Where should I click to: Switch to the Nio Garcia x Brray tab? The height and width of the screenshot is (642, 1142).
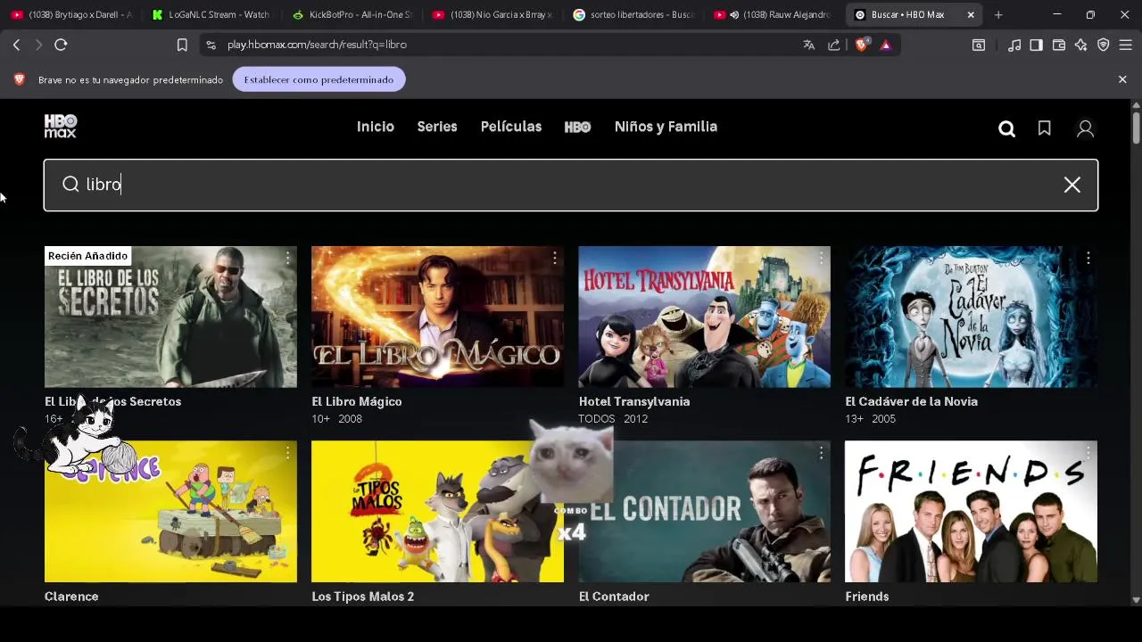pos(491,14)
